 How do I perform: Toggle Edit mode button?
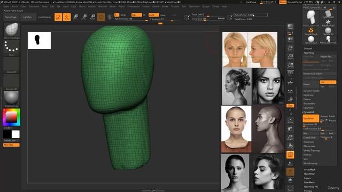tap(58, 17)
